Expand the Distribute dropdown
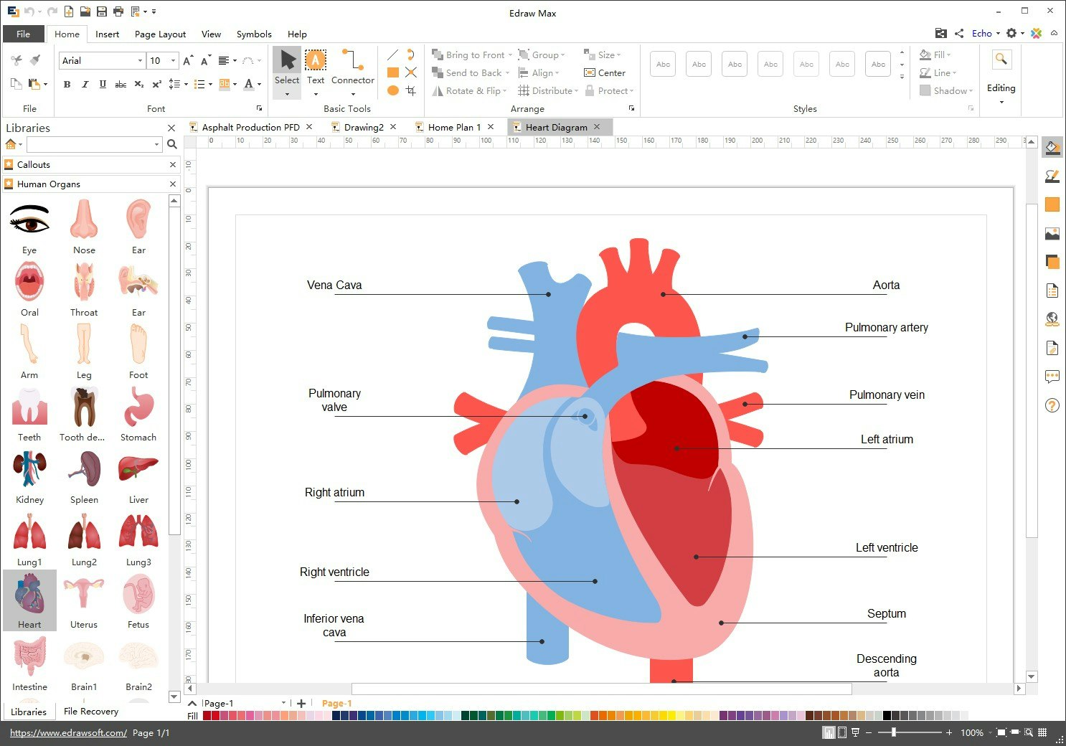Screen dimensions: 1066x746 [577, 91]
